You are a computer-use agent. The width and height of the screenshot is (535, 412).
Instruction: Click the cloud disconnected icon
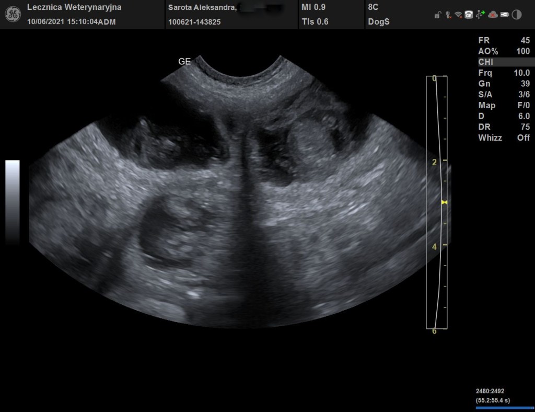point(492,15)
